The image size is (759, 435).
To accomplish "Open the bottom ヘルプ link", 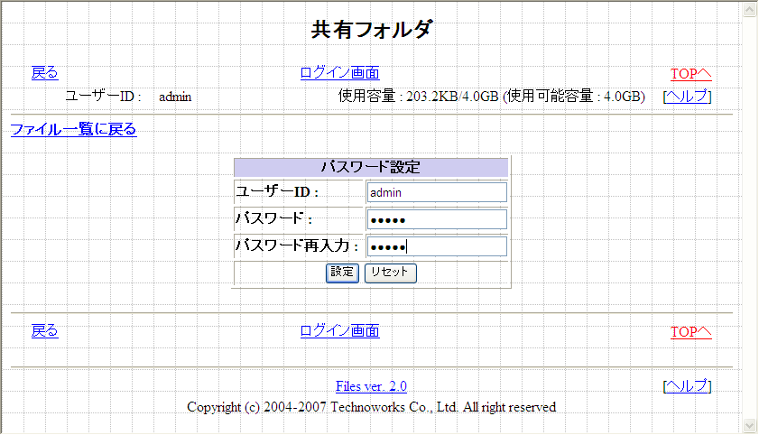I will click(x=687, y=386).
